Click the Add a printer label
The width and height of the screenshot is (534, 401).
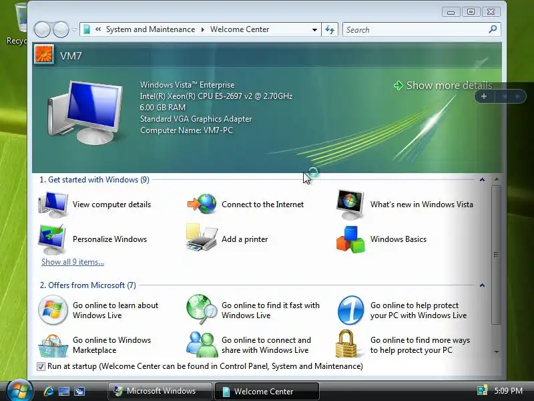pos(244,239)
